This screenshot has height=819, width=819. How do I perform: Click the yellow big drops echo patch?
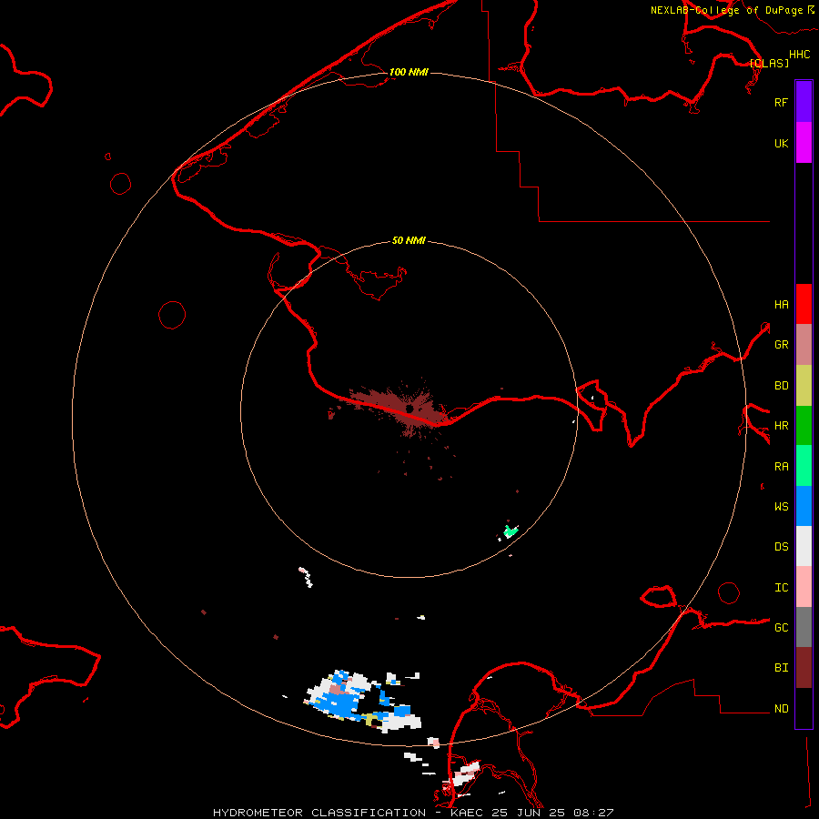pyautogui.click(x=373, y=720)
